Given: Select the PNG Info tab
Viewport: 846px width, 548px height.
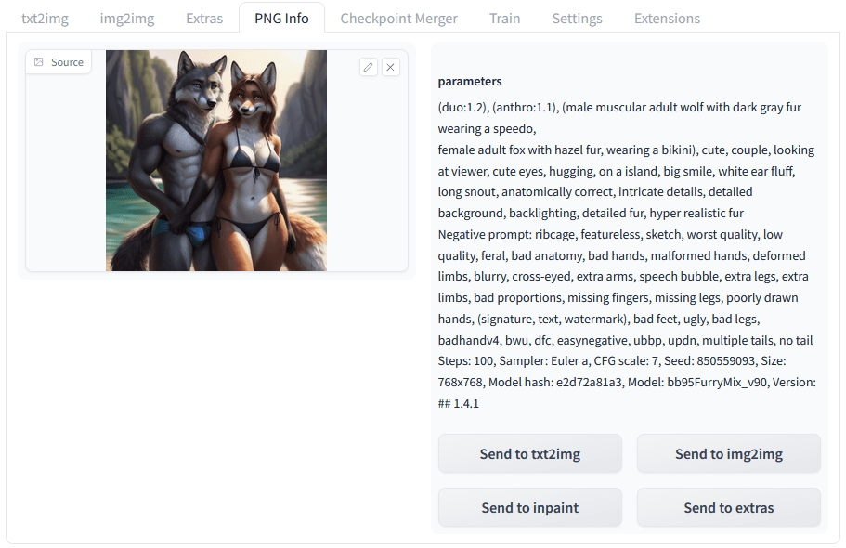Looking at the screenshot, I should click(x=281, y=19).
